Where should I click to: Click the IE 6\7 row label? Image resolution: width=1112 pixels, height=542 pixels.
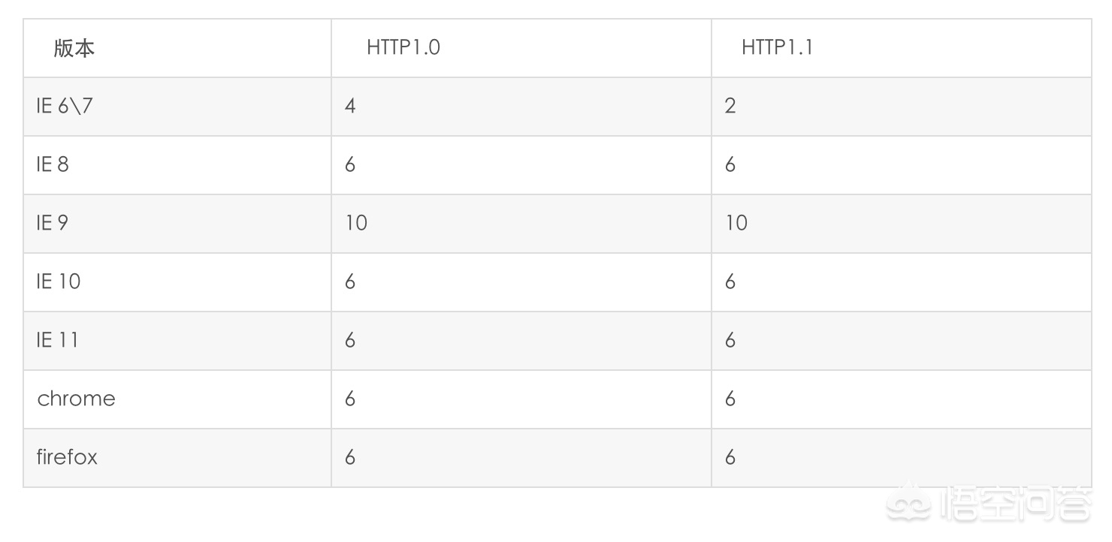pos(65,106)
